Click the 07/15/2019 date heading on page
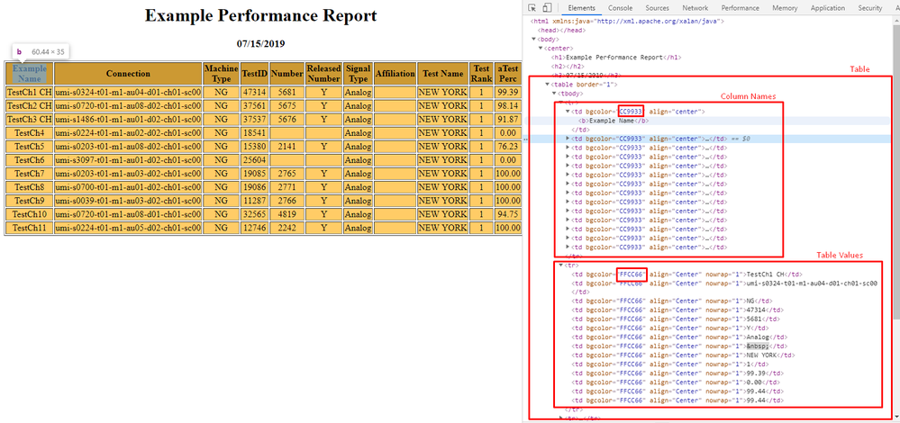This screenshot has height=423, width=900. [261, 43]
